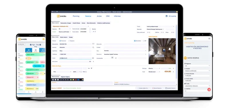Select the Empresa client radio button
229x108 pixels.
point(69,41)
